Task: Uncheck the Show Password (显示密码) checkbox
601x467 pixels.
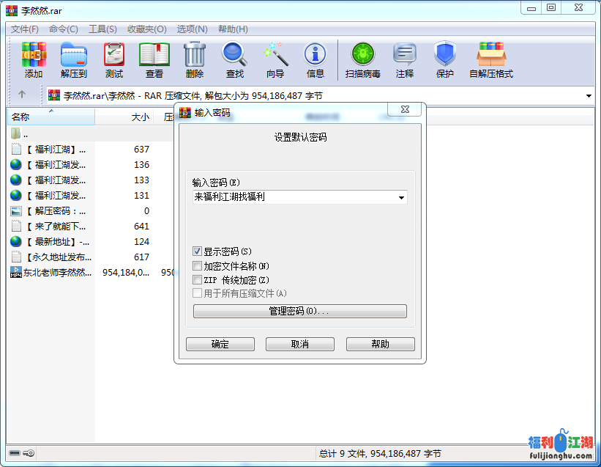Action: pos(197,251)
